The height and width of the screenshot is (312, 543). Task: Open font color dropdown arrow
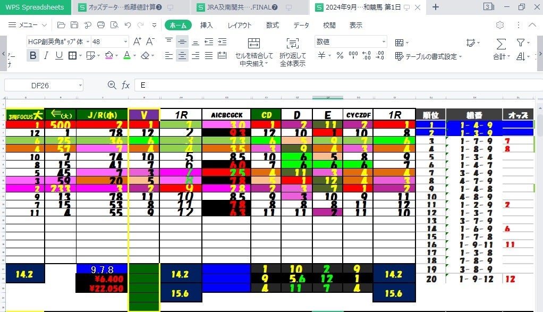(x=135, y=55)
